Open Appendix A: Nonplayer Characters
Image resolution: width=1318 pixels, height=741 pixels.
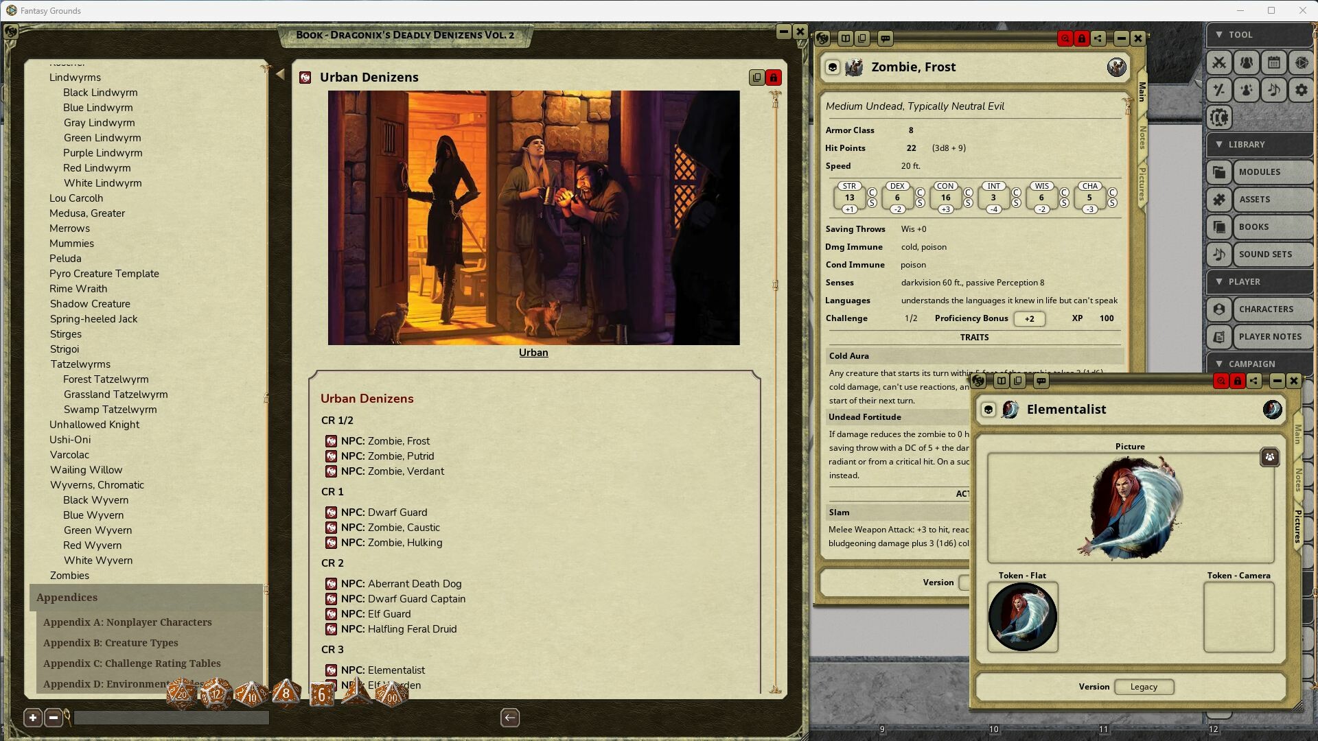point(128,622)
